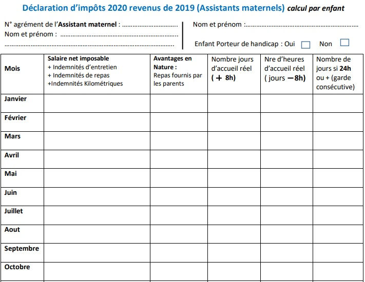Click the Juin row label
The height and width of the screenshot is (282, 365).
10,192
